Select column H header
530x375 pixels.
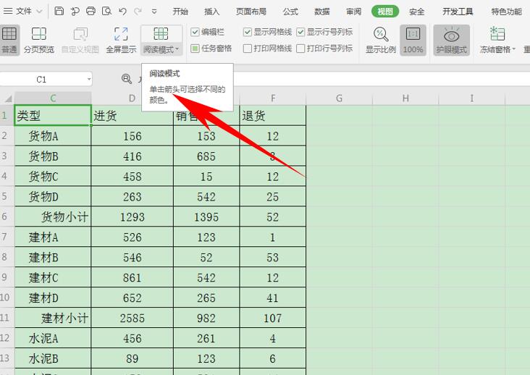[x=405, y=98]
